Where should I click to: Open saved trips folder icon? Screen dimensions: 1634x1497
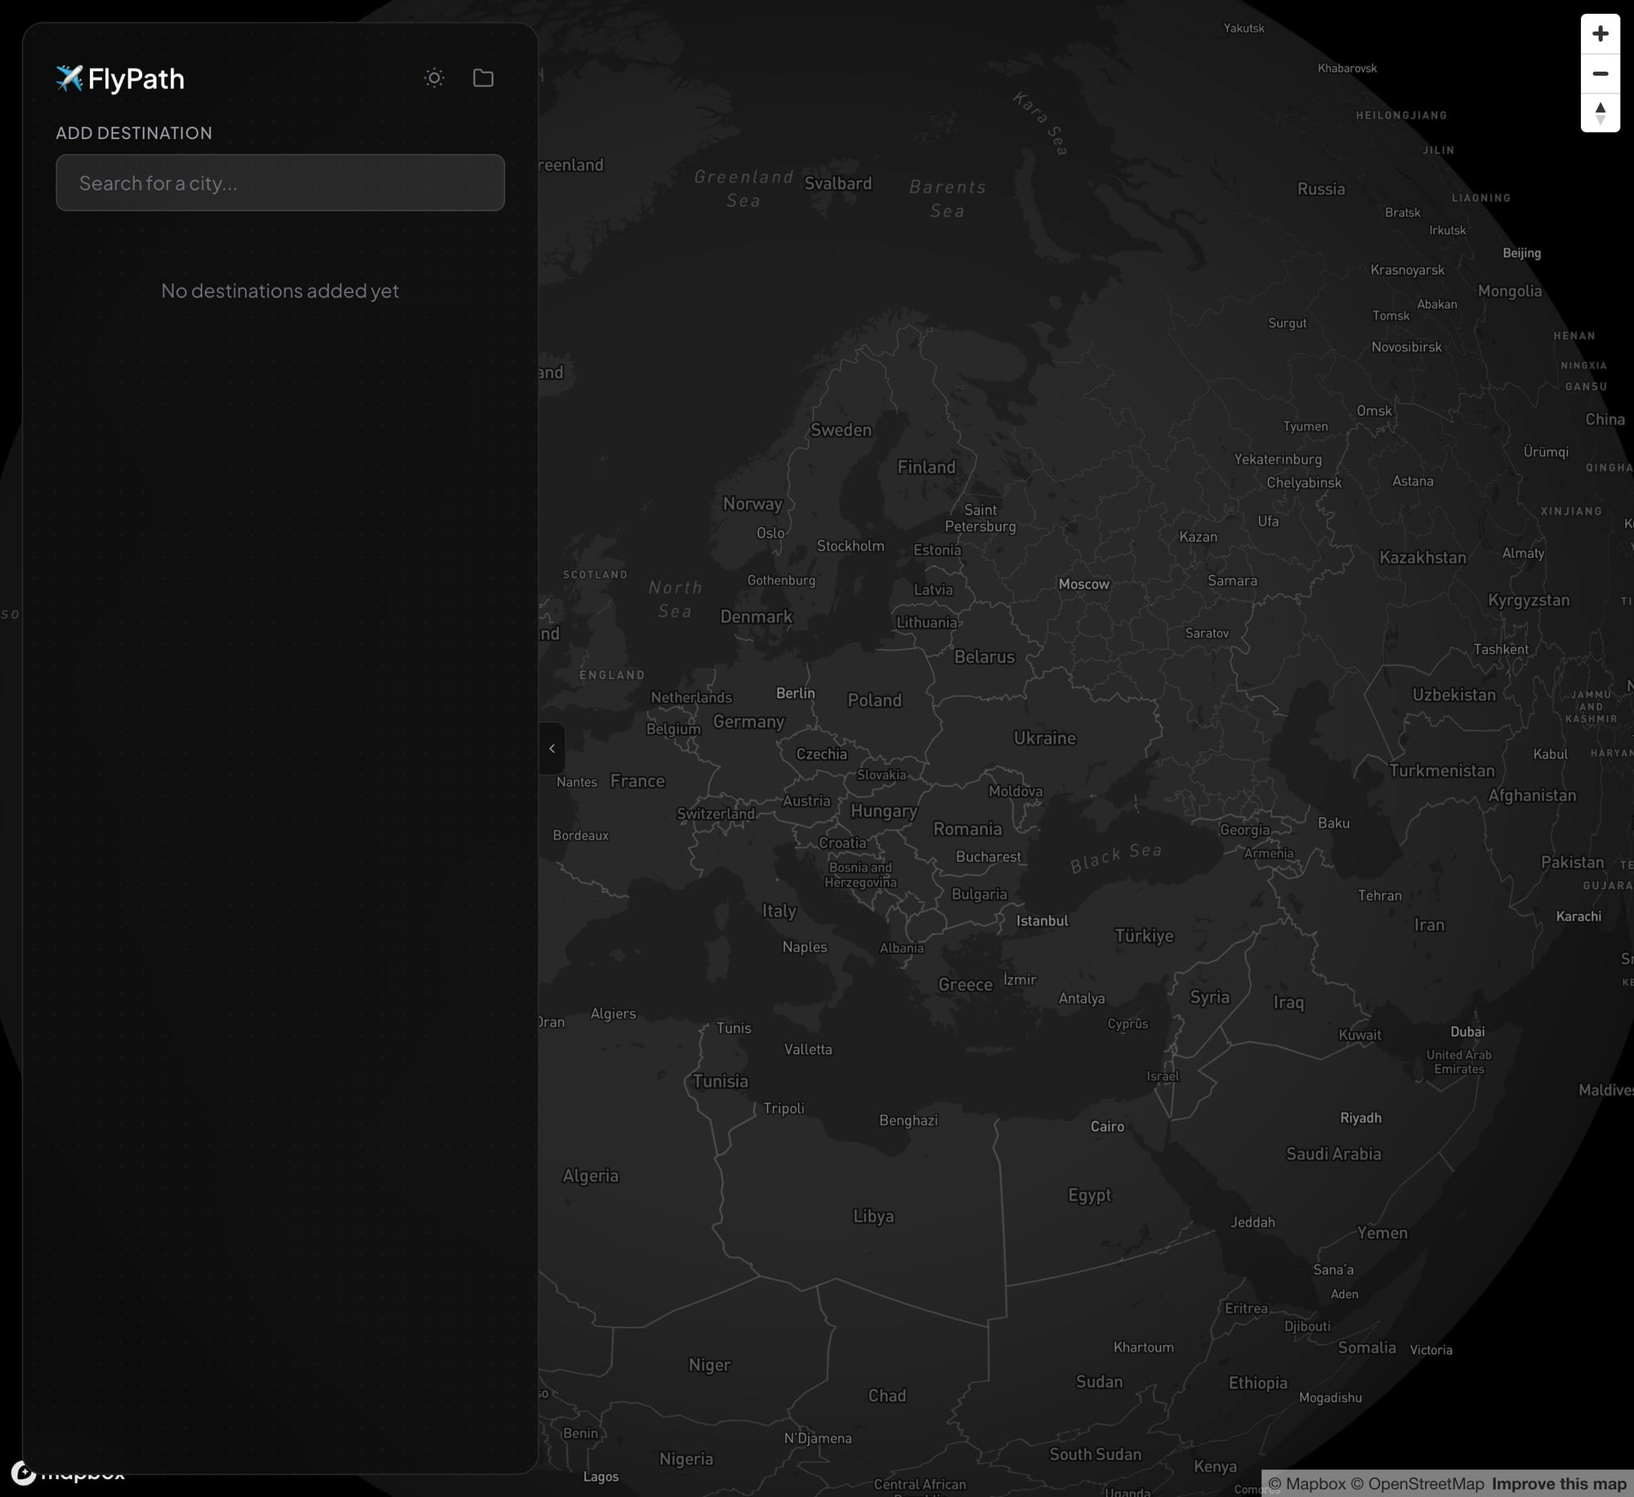click(x=483, y=78)
